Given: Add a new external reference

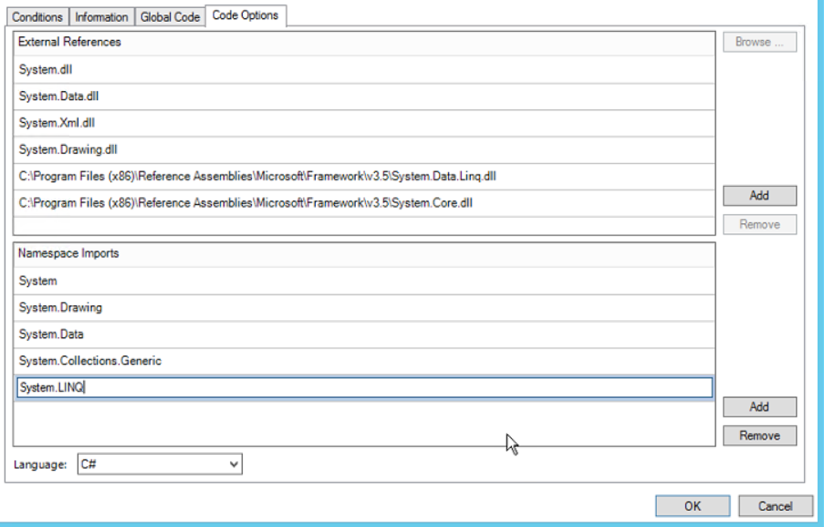Looking at the screenshot, I should tap(759, 196).
